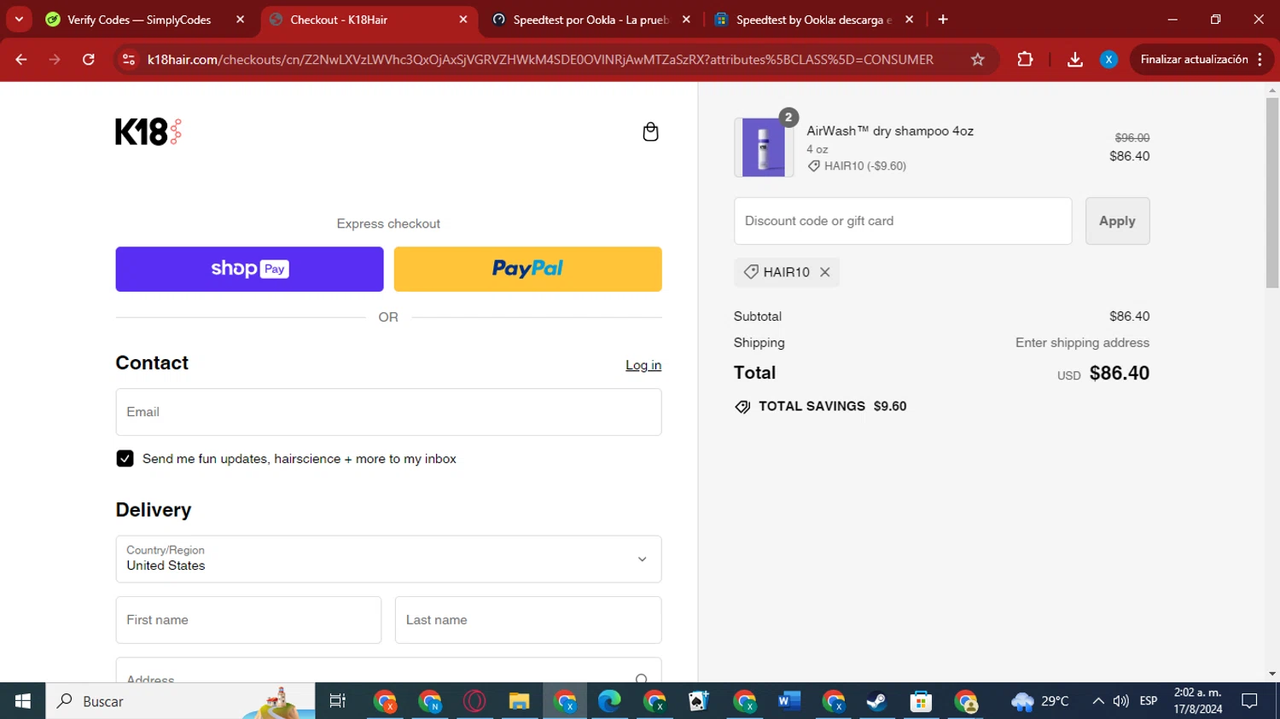Open Task View in the taskbar
1280x719 pixels.
[x=338, y=701]
